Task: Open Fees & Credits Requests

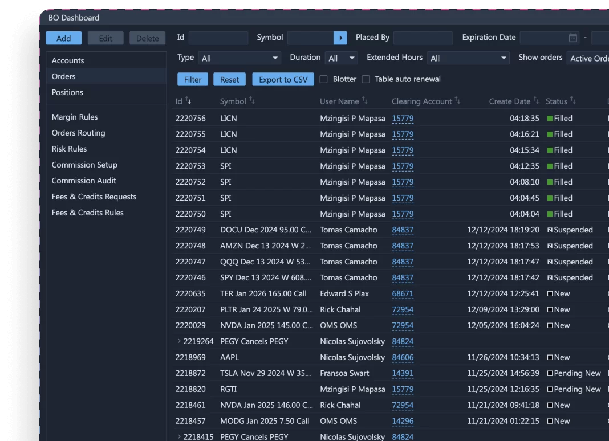Action: tap(94, 197)
